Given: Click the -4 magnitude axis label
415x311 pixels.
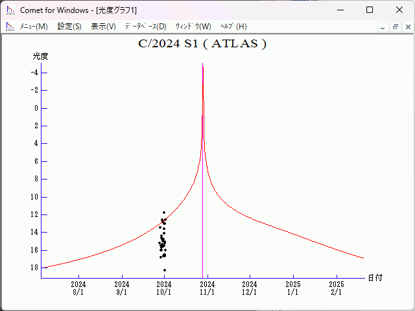Looking at the screenshot, I should coord(34,73).
